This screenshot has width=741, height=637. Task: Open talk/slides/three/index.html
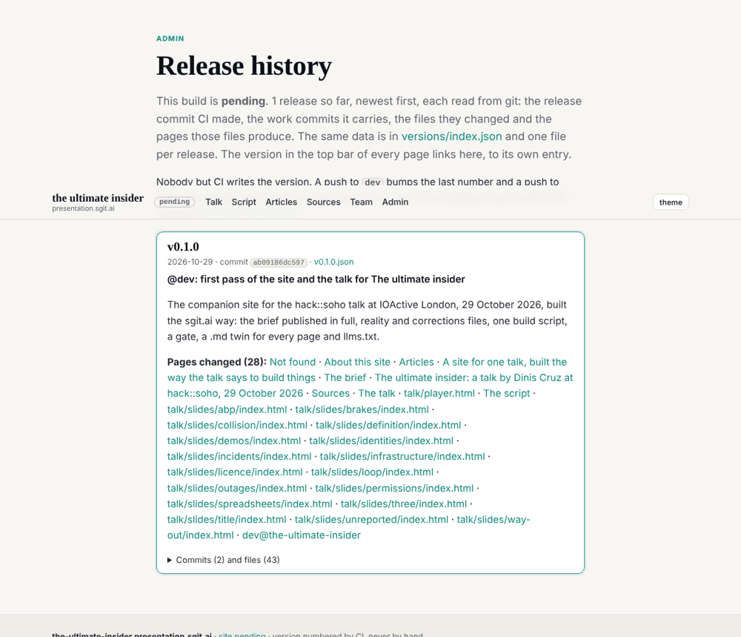coord(404,504)
